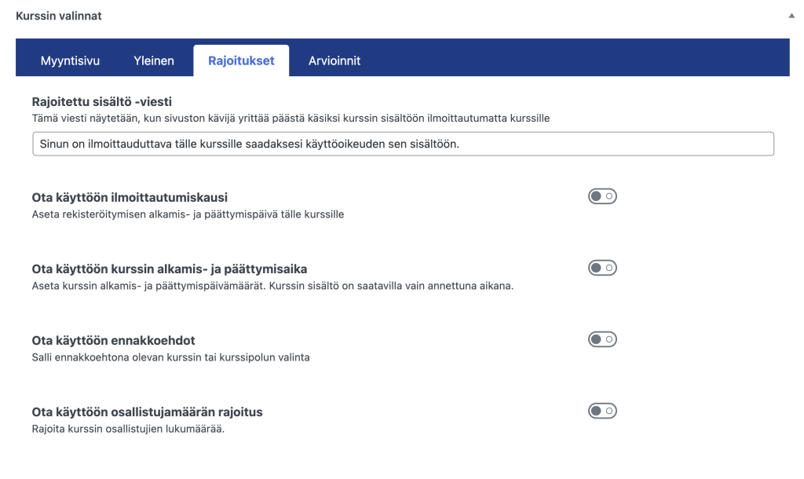
Task: Click the 'Salli ennakkoehtona olevan kurssin' description
Action: click(170, 357)
